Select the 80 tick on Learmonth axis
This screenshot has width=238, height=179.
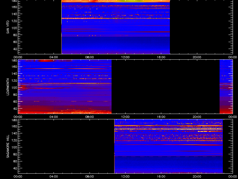click(15, 95)
